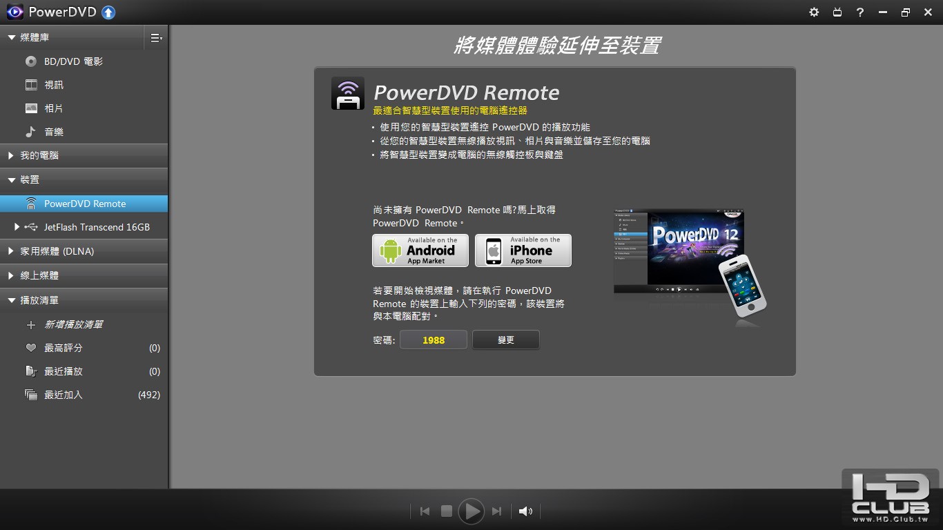Click the plus icon for new playlist
Image resolution: width=943 pixels, height=530 pixels.
pos(30,324)
